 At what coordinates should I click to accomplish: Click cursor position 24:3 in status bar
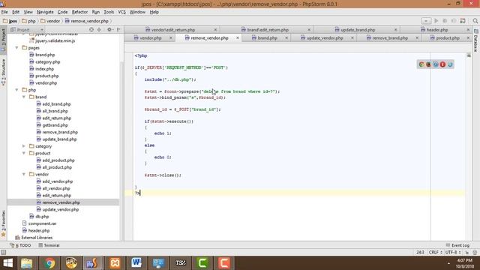point(420,252)
